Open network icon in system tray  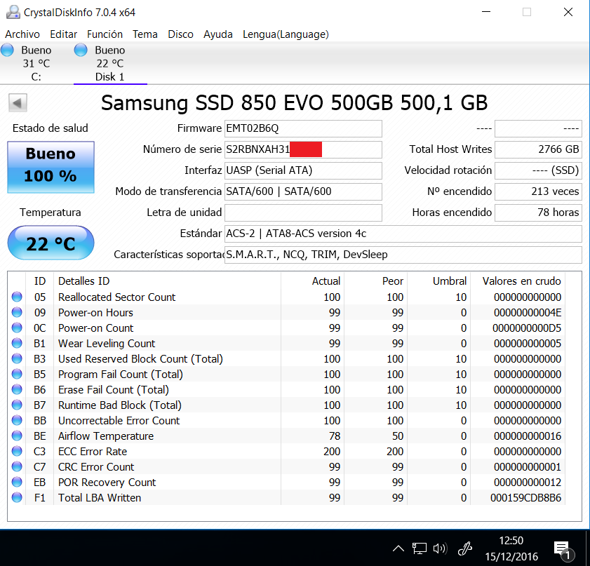(419, 548)
